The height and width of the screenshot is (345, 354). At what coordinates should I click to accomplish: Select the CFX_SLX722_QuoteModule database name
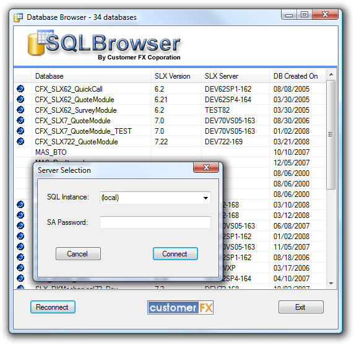click(x=76, y=142)
